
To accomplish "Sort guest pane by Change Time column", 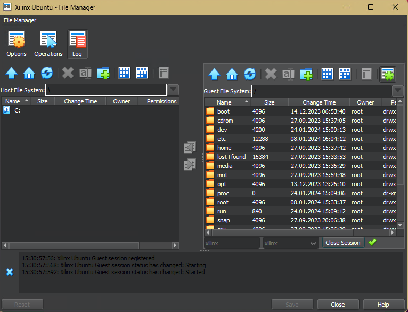I will point(319,102).
